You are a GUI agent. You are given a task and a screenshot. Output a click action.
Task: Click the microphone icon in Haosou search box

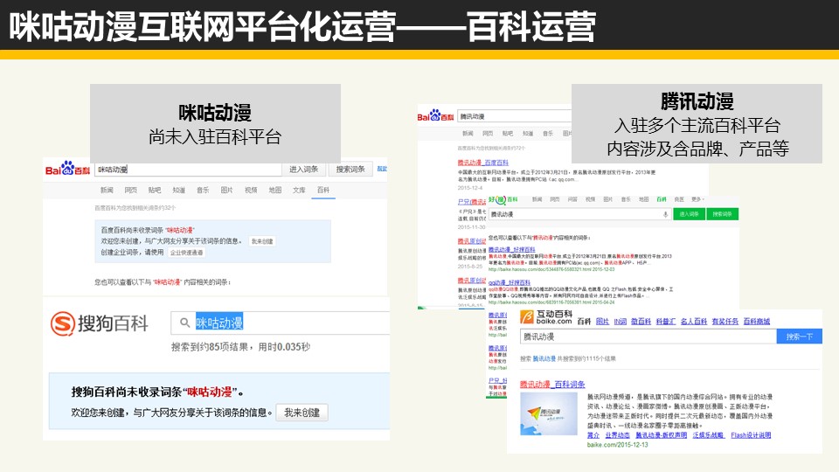(665, 214)
